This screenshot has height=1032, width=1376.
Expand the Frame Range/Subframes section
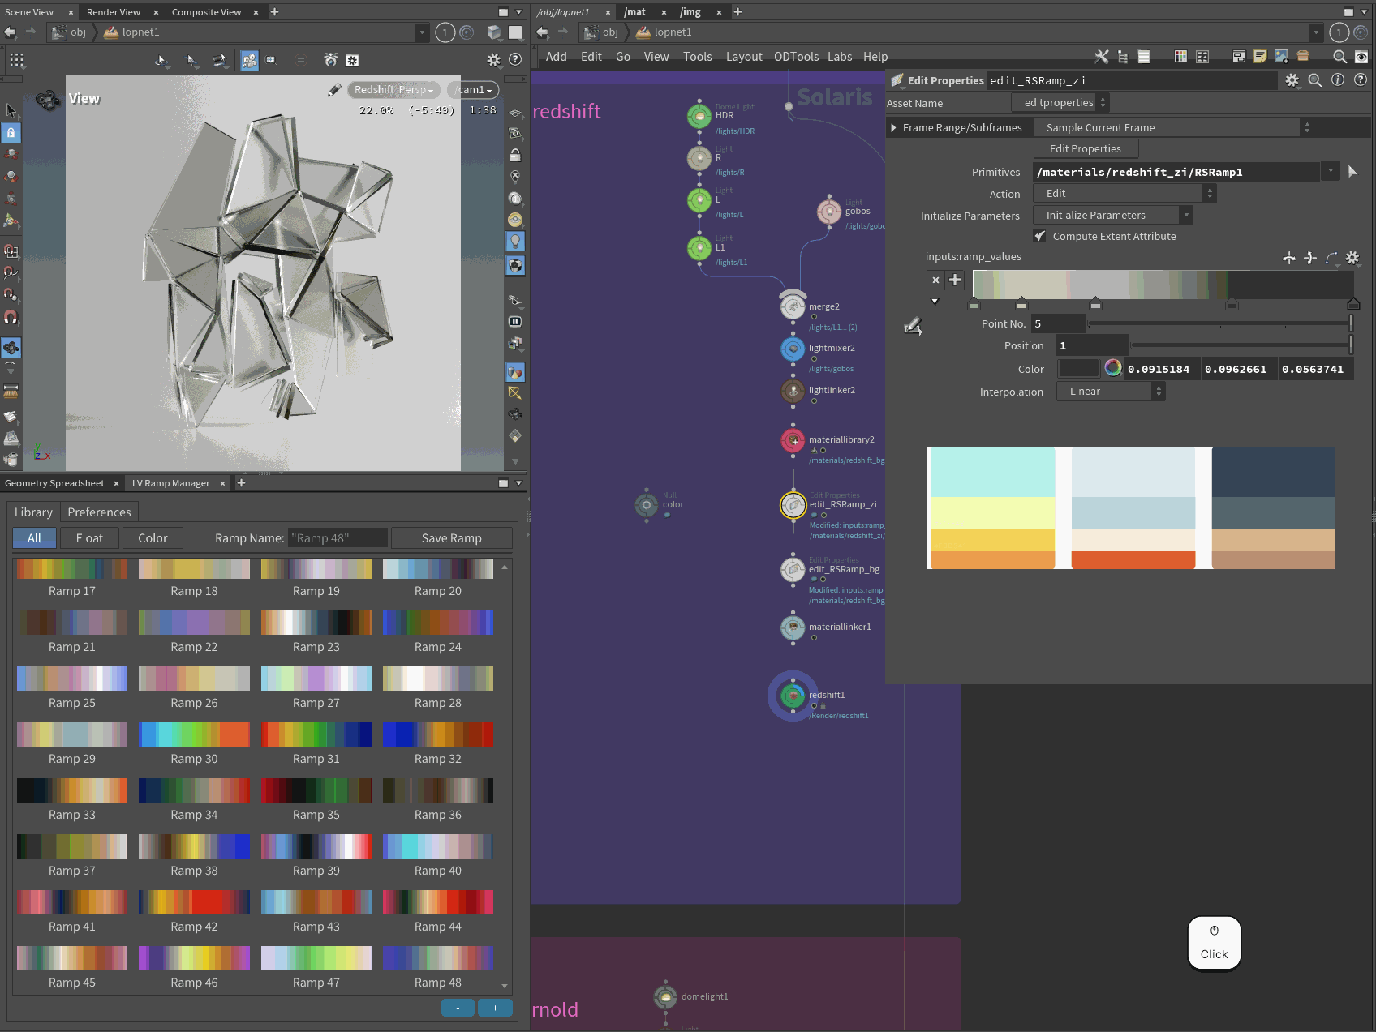click(893, 127)
